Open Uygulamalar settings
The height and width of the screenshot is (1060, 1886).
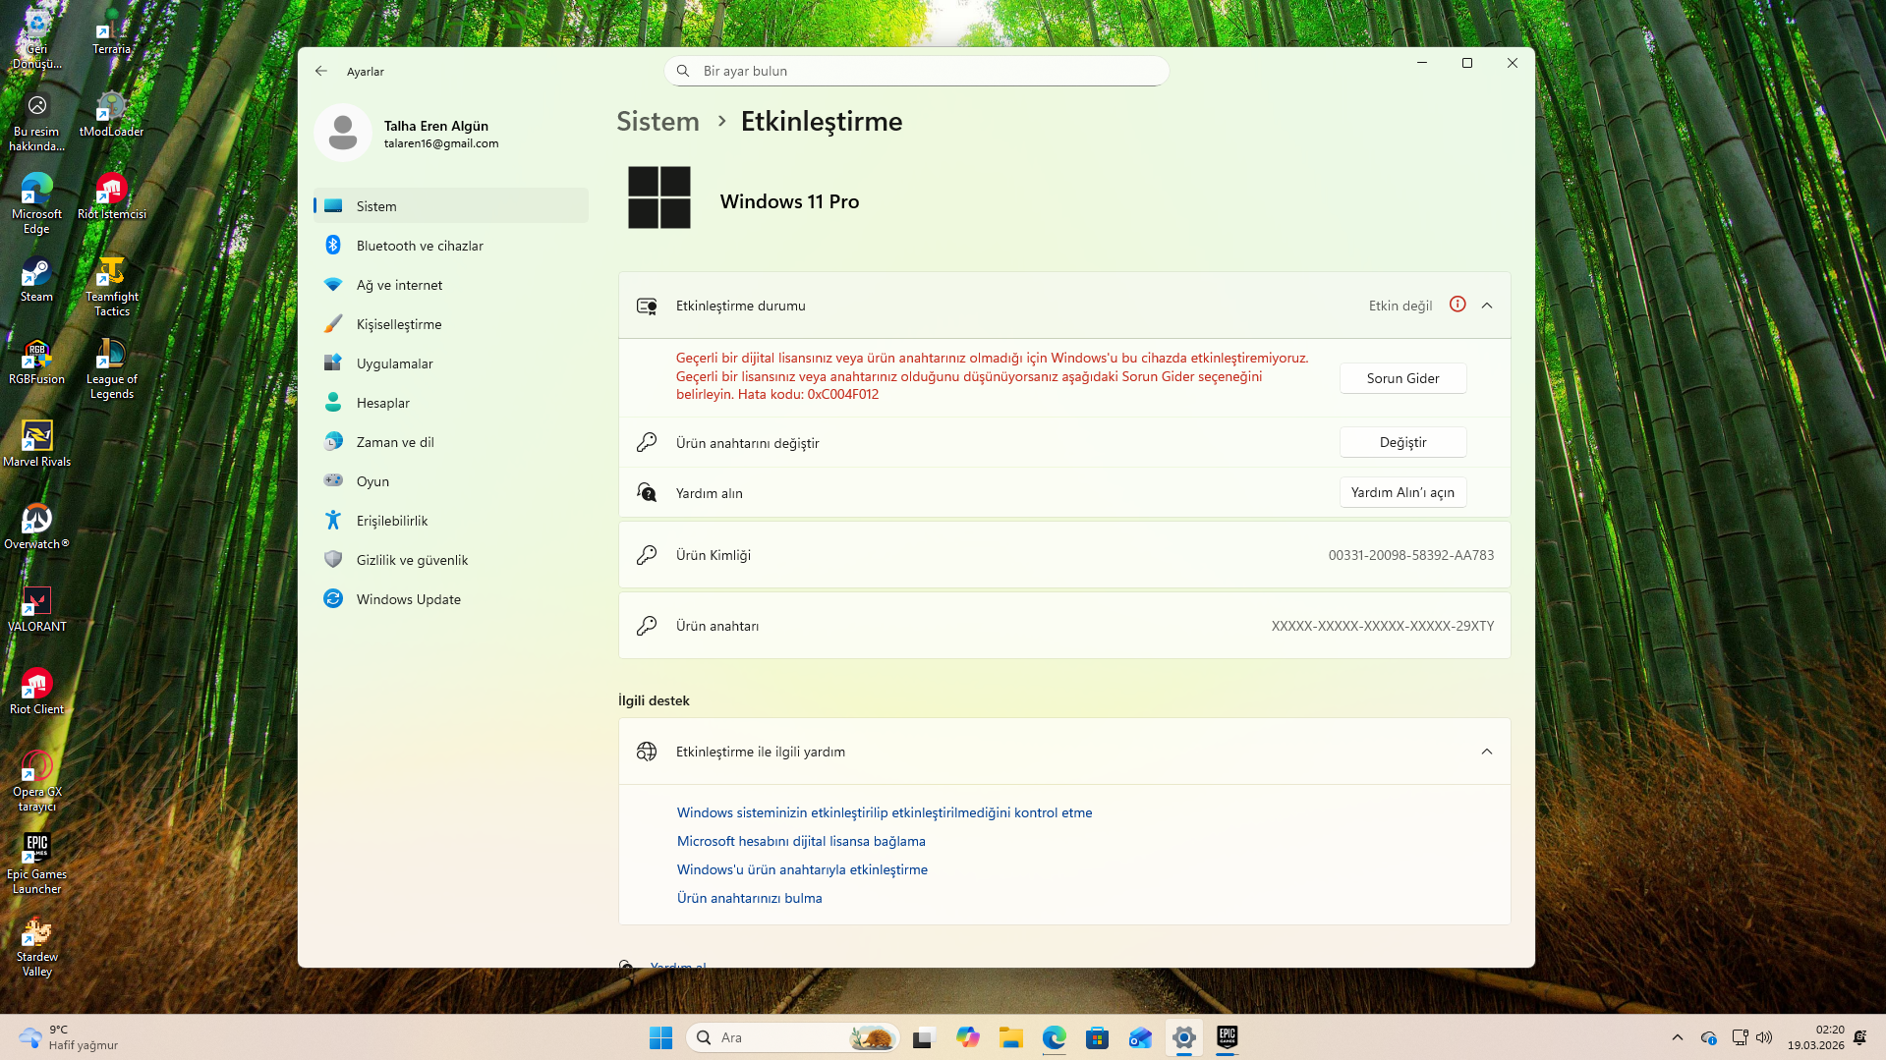[x=451, y=363]
